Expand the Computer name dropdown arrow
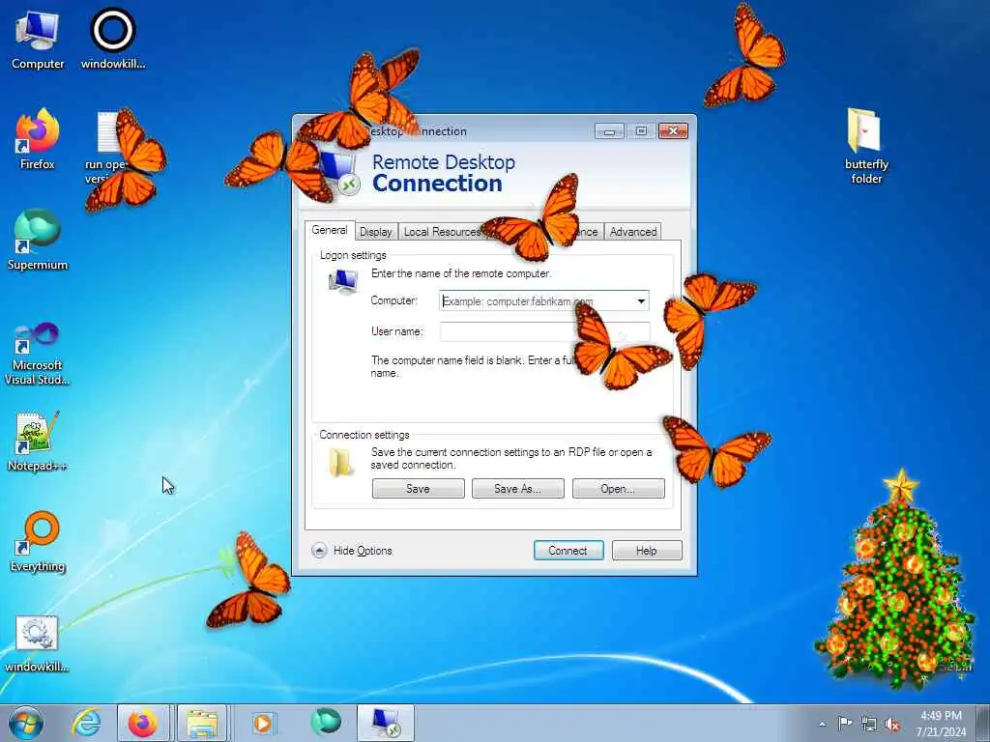The width and height of the screenshot is (990, 742). (641, 301)
